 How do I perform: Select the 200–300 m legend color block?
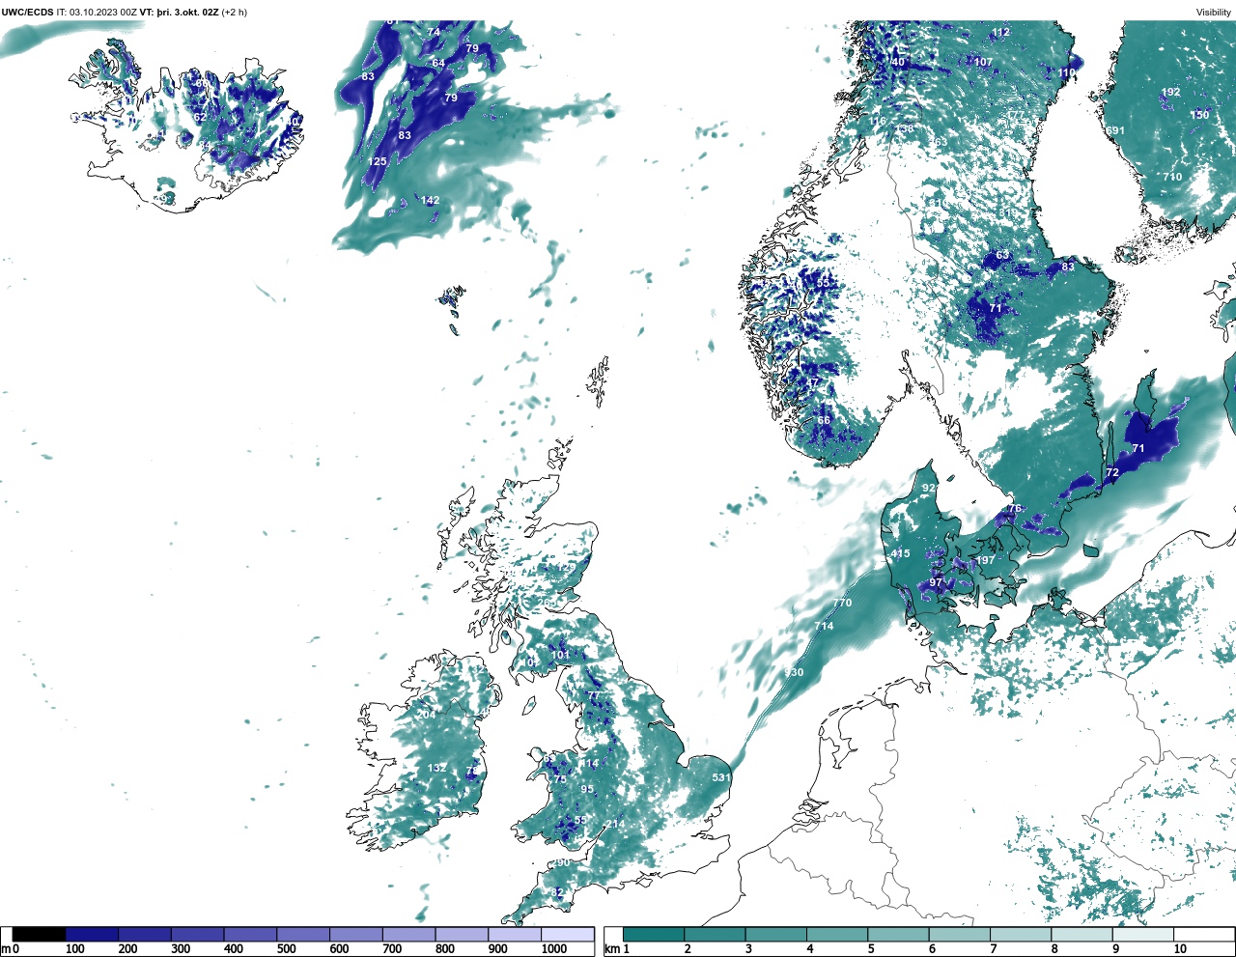pyautogui.click(x=145, y=934)
